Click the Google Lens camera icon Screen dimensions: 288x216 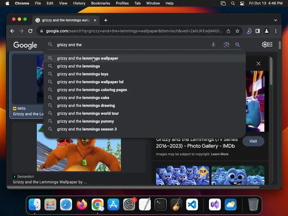pyautogui.click(x=226, y=45)
